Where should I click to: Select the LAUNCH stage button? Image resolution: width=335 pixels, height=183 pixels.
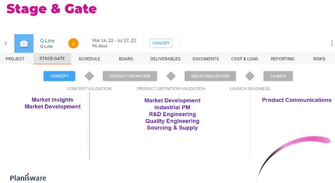(278, 76)
